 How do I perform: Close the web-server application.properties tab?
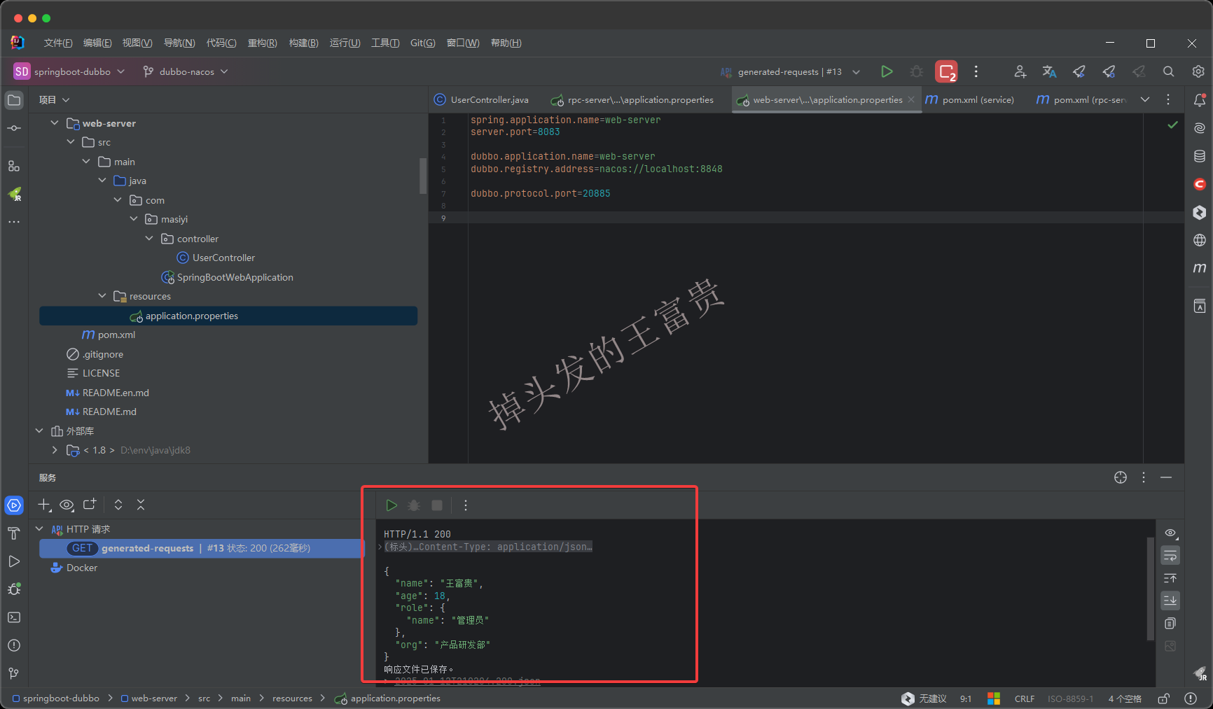911,100
